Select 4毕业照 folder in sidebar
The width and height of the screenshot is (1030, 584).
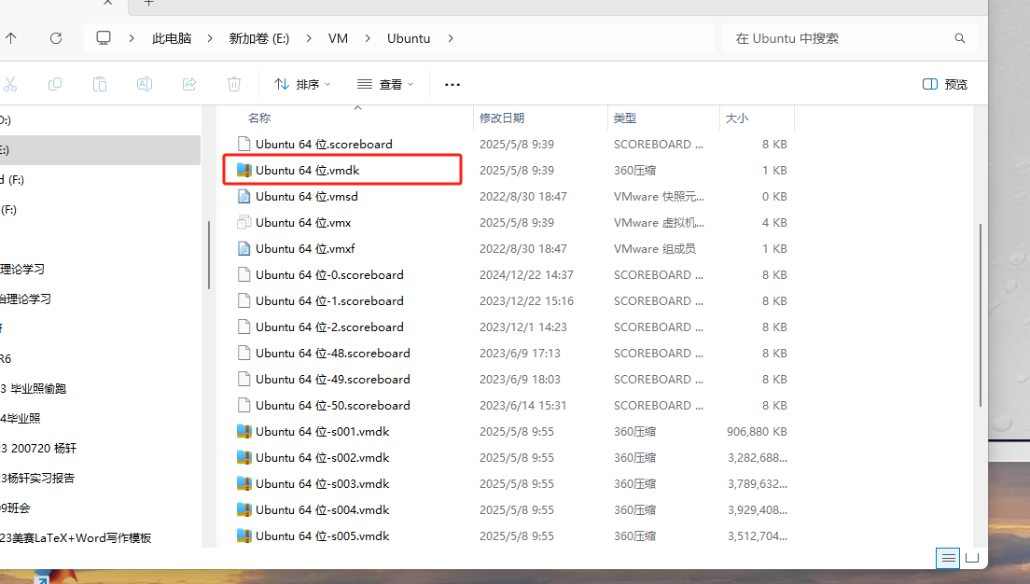(x=21, y=419)
